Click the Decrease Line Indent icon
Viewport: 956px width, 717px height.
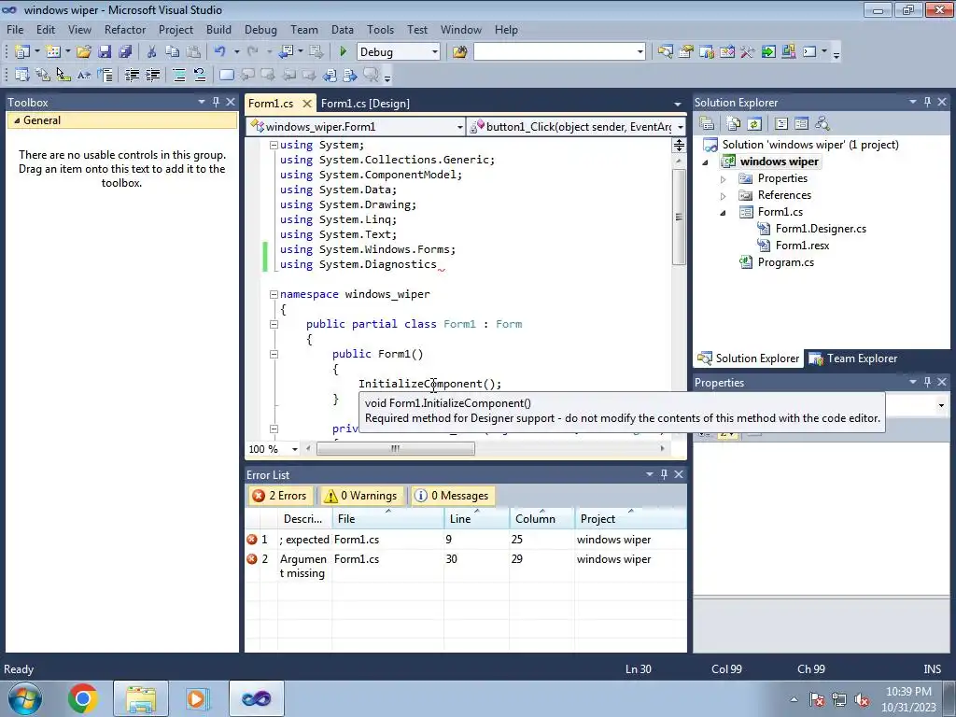132,75
